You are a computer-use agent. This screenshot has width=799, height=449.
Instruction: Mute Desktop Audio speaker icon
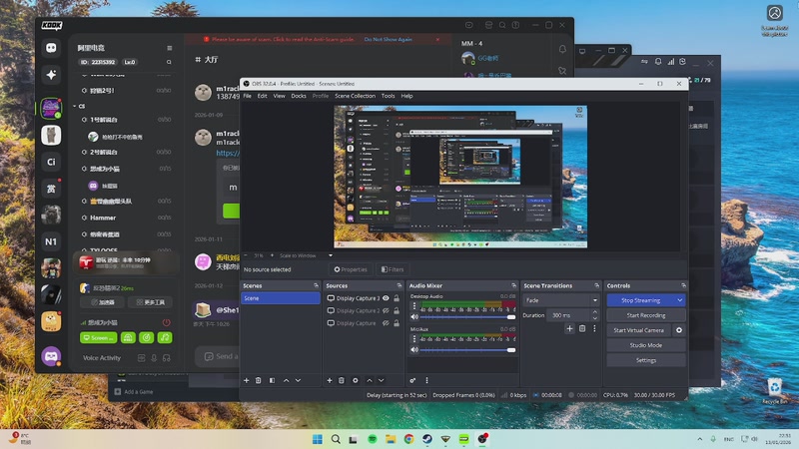[x=414, y=317]
